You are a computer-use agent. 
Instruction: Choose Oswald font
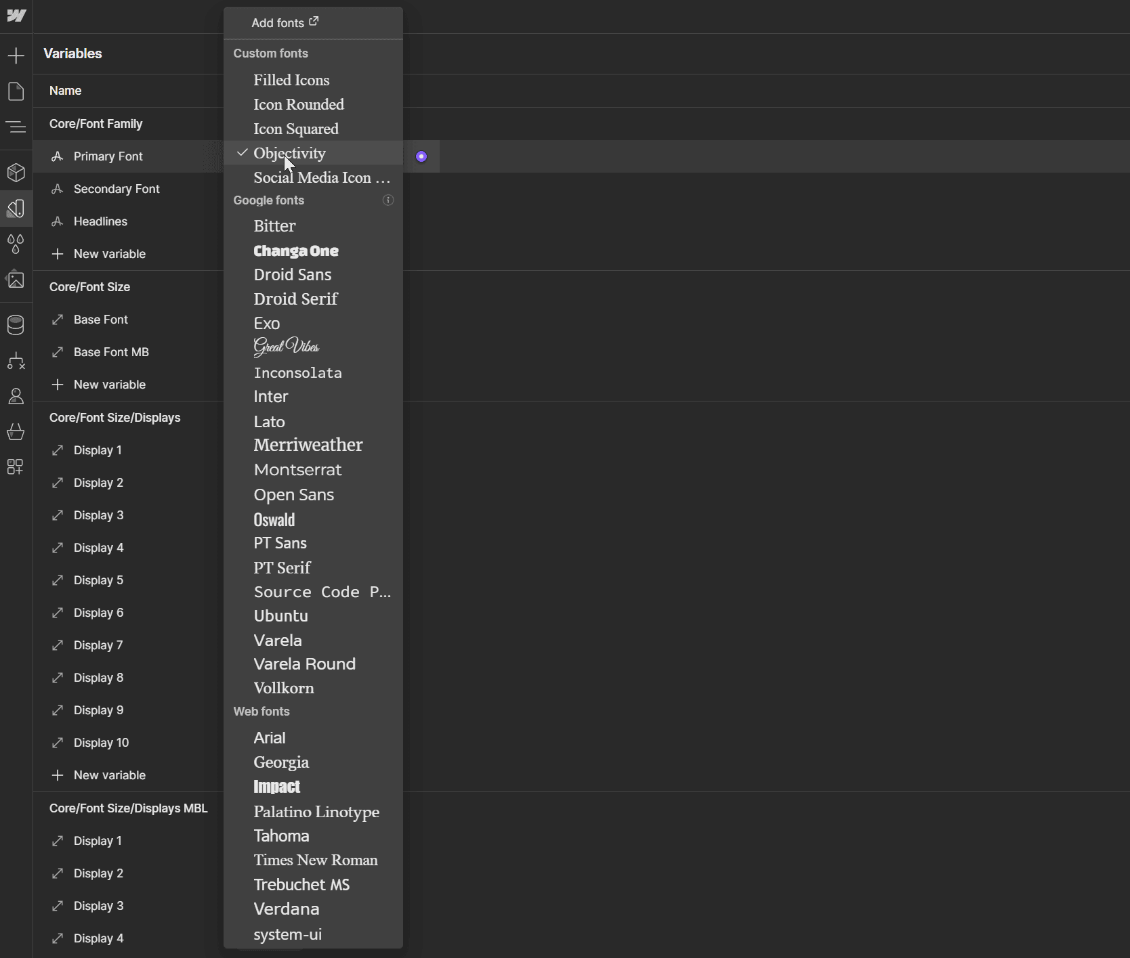click(x=313, y=519)
